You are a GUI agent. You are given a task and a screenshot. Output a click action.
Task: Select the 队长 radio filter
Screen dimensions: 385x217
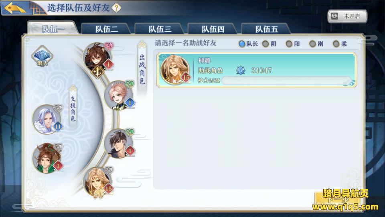[248, 44]
